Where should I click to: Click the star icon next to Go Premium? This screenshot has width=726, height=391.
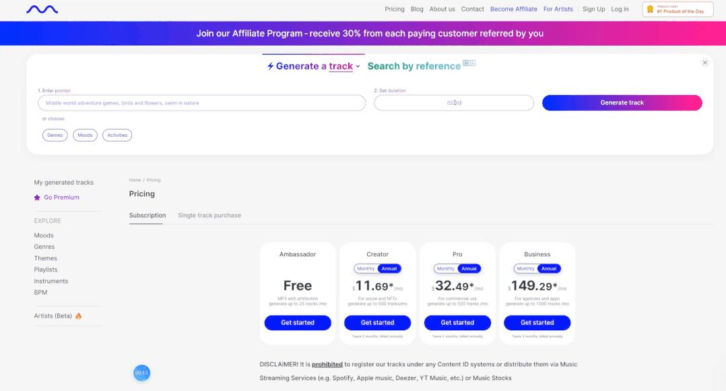point(37,198)
